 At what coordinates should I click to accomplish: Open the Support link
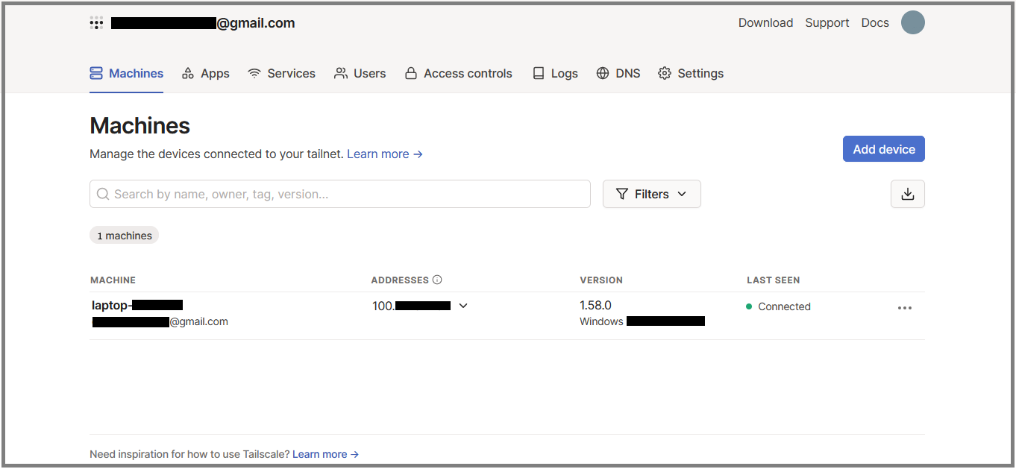click(827, 23)
